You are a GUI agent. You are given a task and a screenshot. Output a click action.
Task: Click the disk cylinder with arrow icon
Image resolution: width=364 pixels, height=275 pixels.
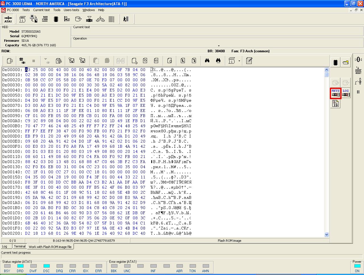pos(78,19)
